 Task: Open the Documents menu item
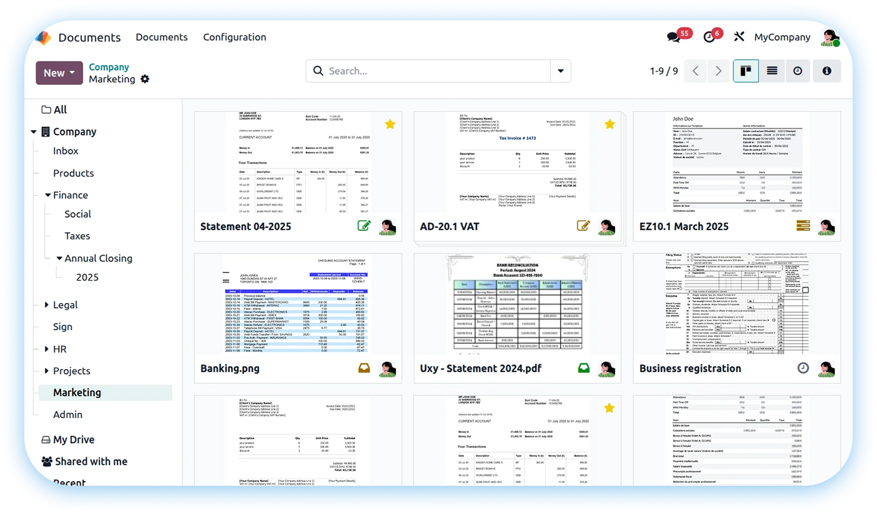161,37
